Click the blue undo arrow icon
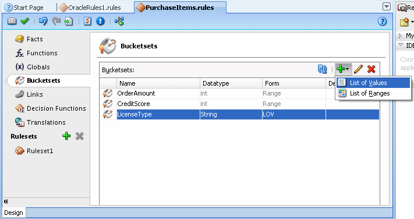This screenshot has height=219, width=414. click(43, 21)
